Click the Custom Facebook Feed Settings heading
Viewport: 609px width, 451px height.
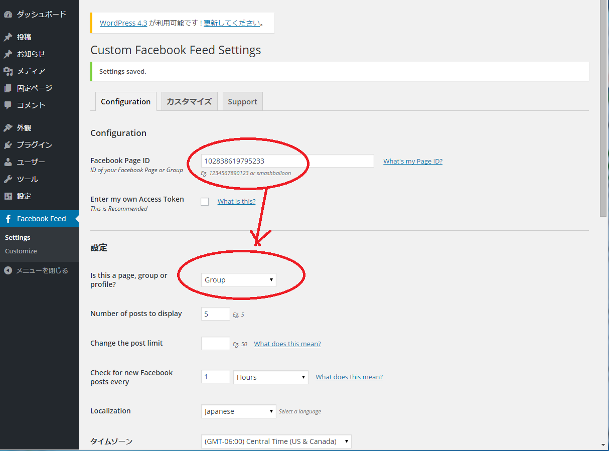(x=176, y=50)
